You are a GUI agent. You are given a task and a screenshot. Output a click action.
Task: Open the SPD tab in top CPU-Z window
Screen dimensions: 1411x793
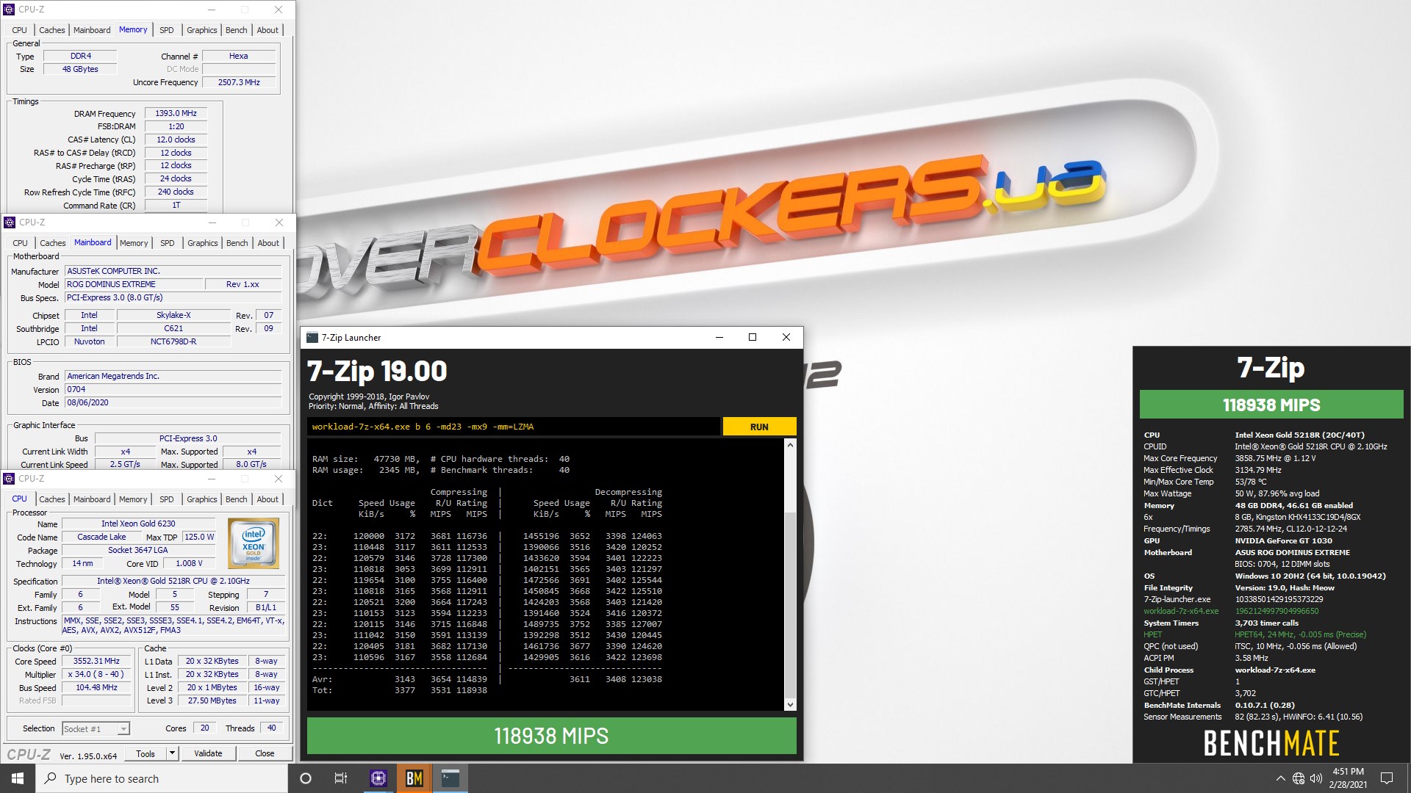point(167,30)
